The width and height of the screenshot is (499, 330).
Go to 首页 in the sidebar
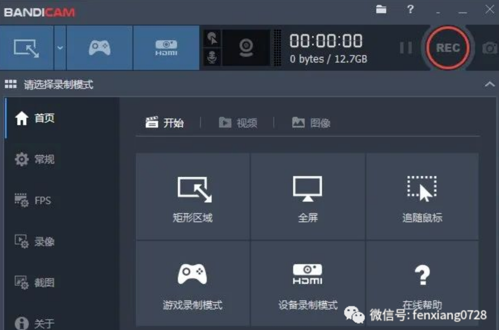point(62,119)
